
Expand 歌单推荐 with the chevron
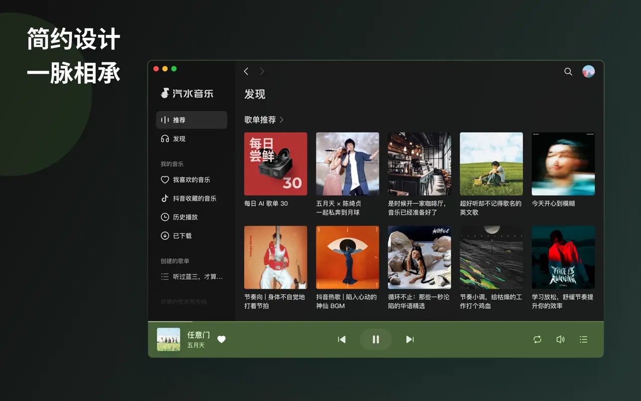pos(282,120)
